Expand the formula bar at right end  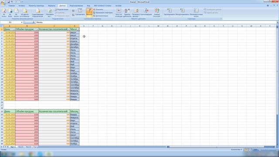pyautogui.click(x=278, y=22)
